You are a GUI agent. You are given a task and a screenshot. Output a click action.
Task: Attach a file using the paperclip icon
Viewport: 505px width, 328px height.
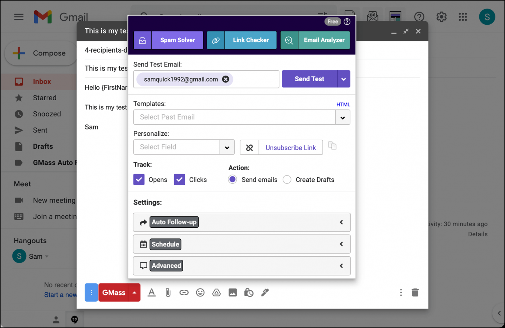click(168, 292)
